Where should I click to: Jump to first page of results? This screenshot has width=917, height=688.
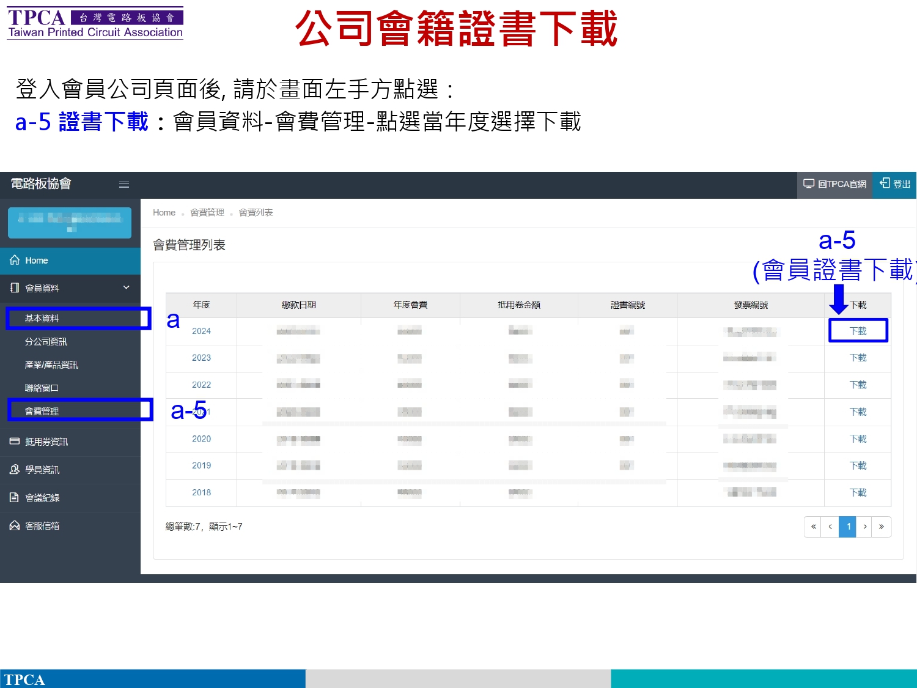(813, 527)
